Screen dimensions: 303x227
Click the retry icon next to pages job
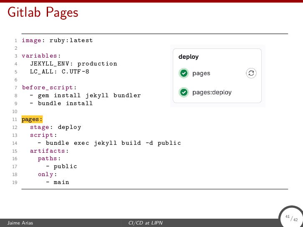(x=251, y=73)
